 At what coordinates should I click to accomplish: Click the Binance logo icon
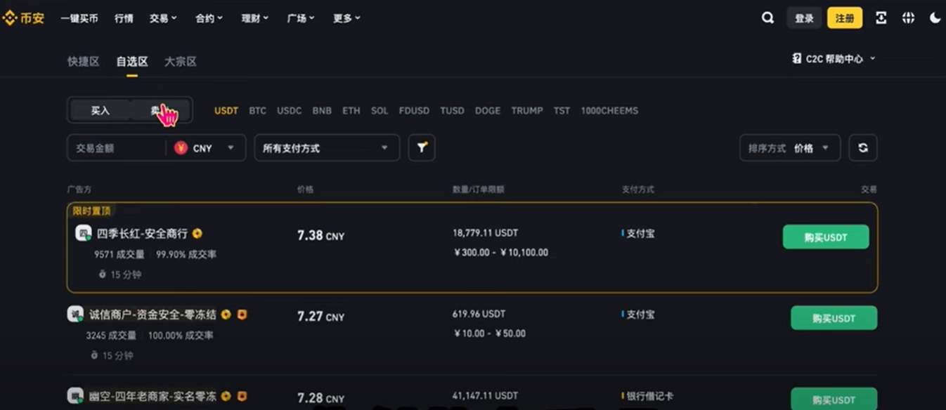coord(10,18)
